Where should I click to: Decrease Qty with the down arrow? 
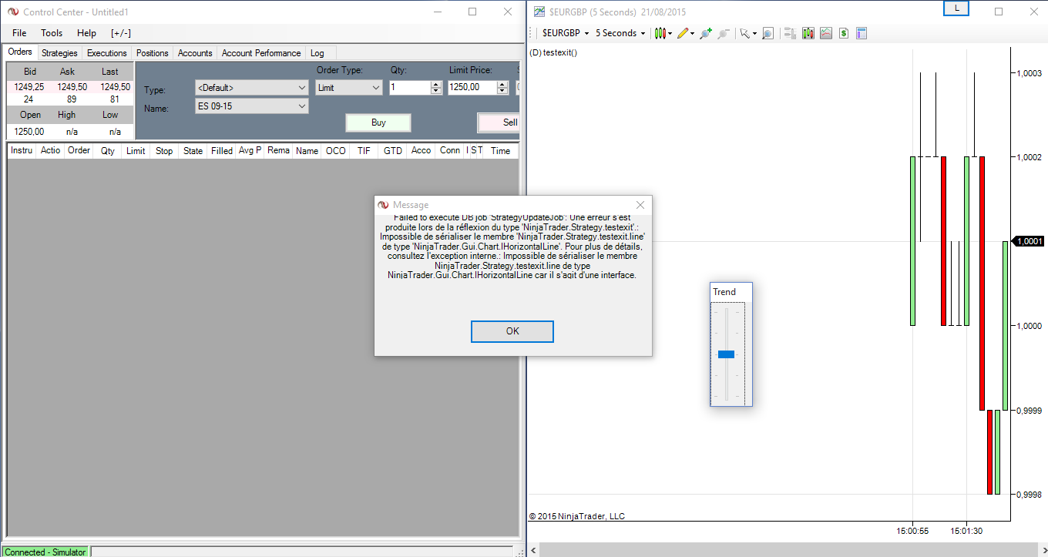437,92
